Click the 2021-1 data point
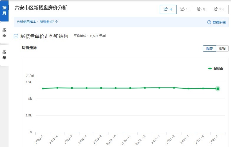Screen dimensions: 231x147 (159, 88)
